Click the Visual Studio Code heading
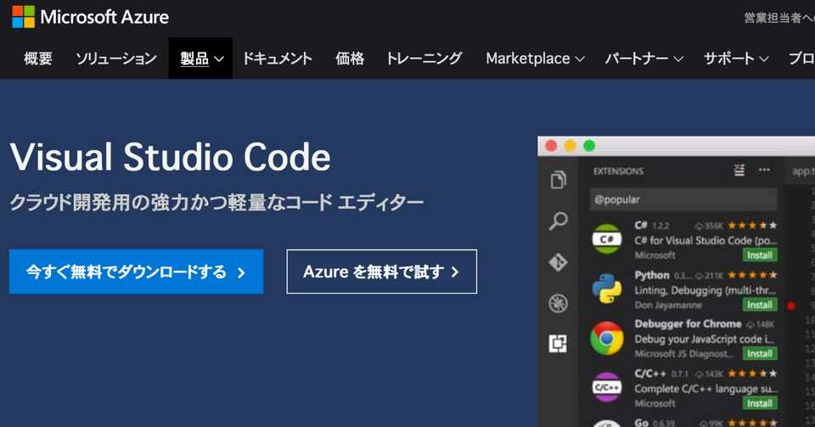 click(x=170, y=157)
